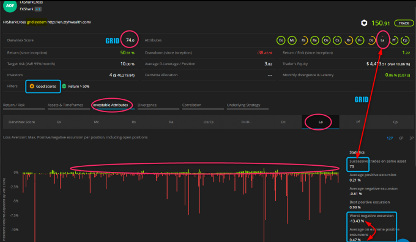Open the Correlation tab
Image resolution: width=416 pixels, height=242 pixels.
pos(191,105)
